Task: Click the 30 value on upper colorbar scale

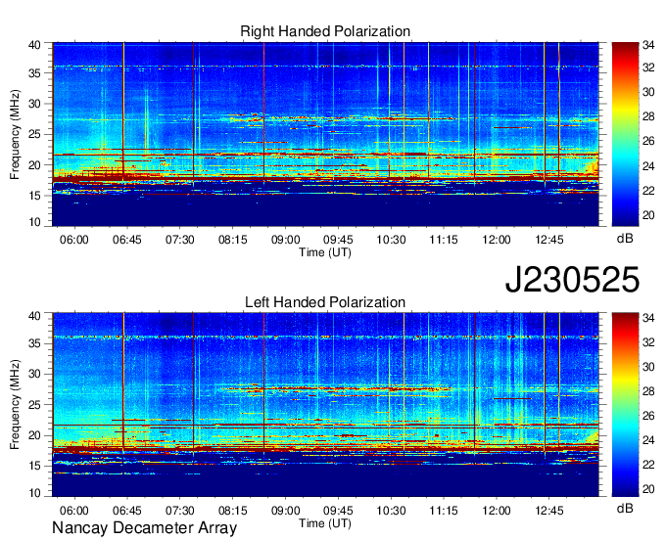Action: pos(648,93)
